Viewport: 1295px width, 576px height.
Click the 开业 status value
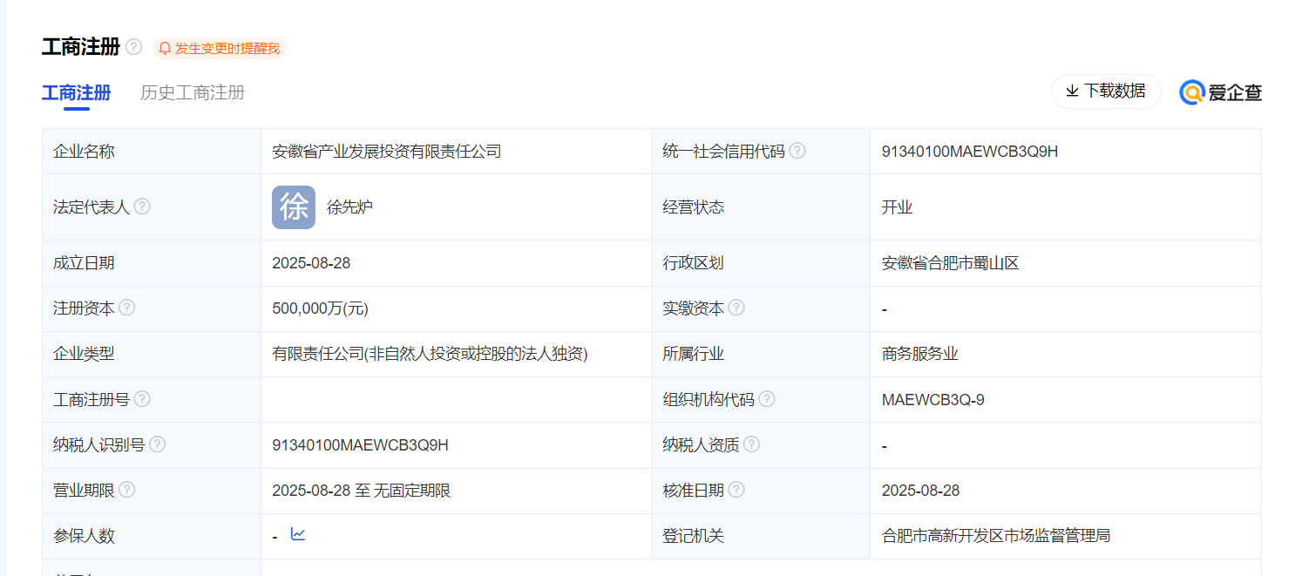click(x=897, y=207)
